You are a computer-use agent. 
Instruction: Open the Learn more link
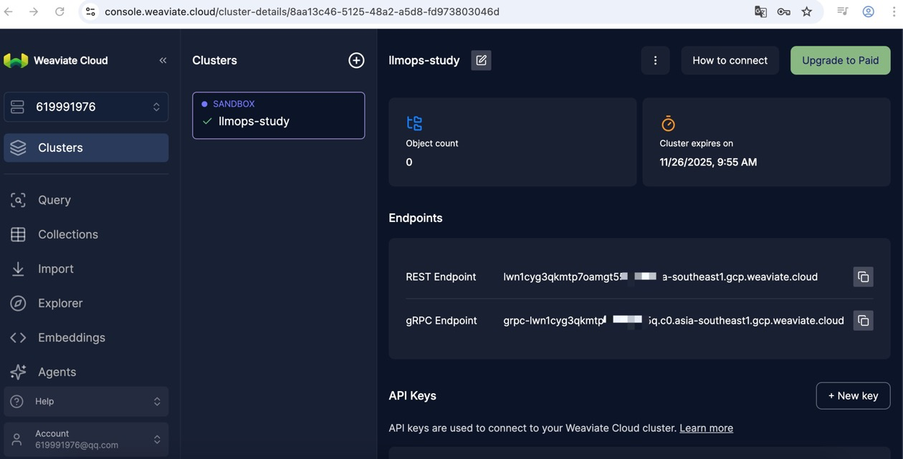[x=706, y=428]
